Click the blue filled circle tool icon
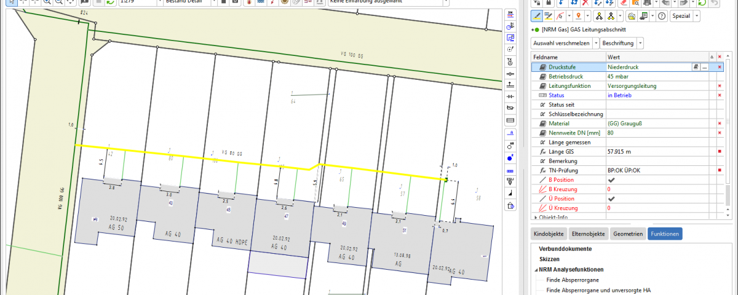The width and height of the screenshot is (738, 295). (510, 158)
